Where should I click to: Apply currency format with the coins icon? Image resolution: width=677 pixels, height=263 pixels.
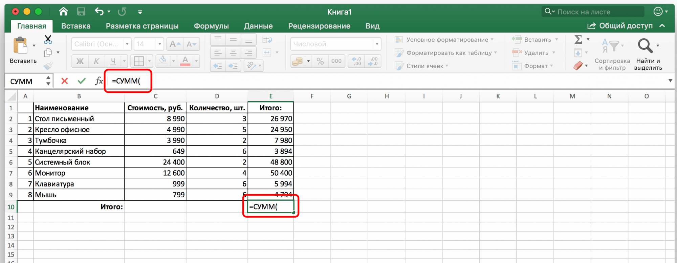click(x=298, y=61)
